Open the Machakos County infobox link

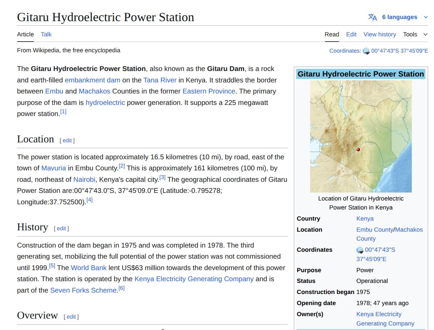[390, 234]
